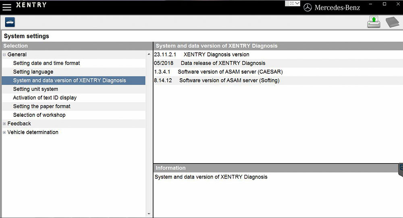This screenshot has width=403, height=218.
Task: Expand the Vehicle determination node
Action: click(4, 133)
